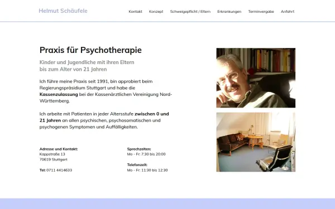Click the portrait photo of the therapist

(x=256, y=78)
